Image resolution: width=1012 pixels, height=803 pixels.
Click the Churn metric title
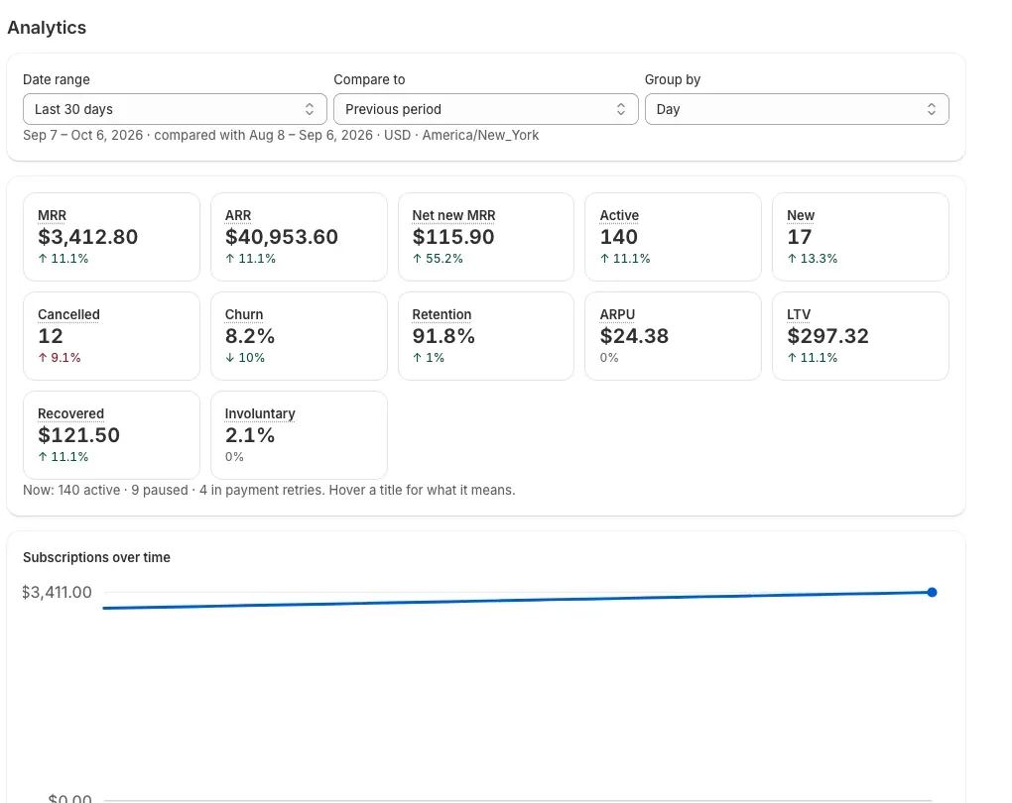(x=244, y=314)
